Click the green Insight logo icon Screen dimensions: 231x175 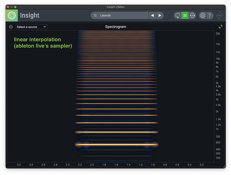click(x=12, y=15)
